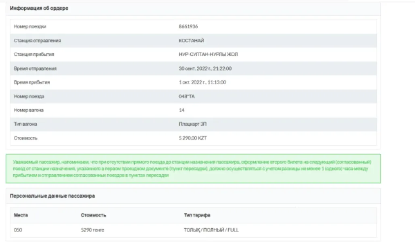Click the 'Места' column header
This screenshot has height=242, width=415.
pyautogui.click(x=21, y=215)
